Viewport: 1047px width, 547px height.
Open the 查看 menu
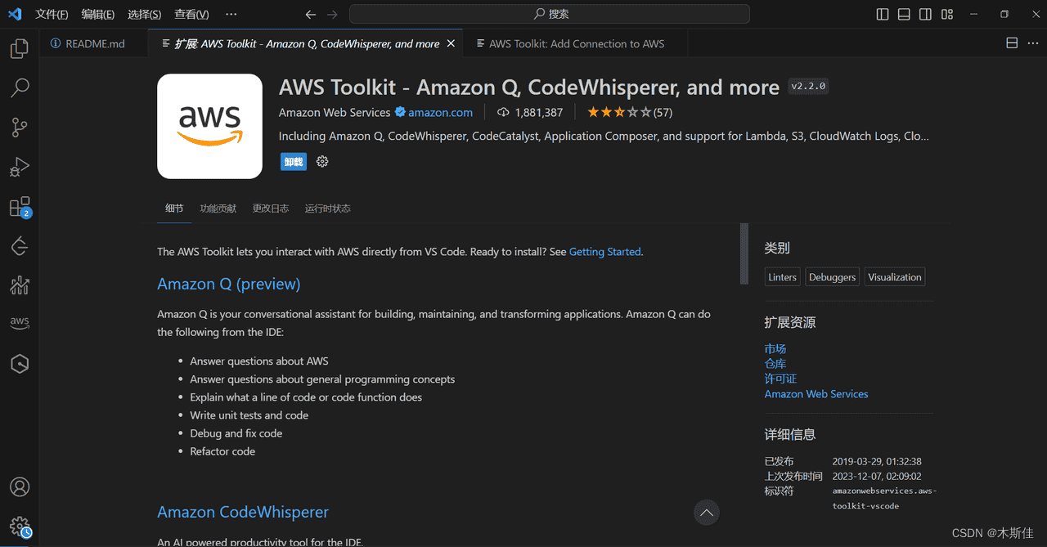[191, 13]
